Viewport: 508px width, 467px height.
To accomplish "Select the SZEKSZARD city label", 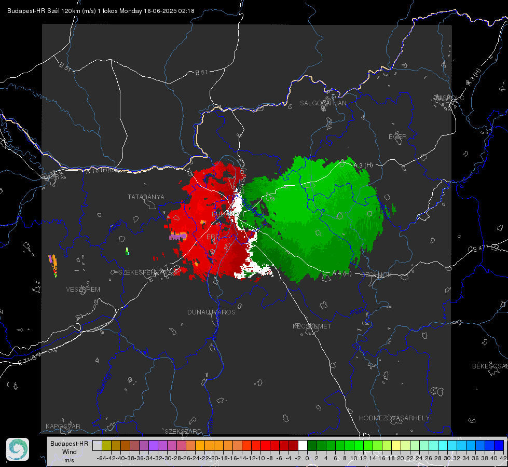I will pyautogui.click(x=183, y=431).
